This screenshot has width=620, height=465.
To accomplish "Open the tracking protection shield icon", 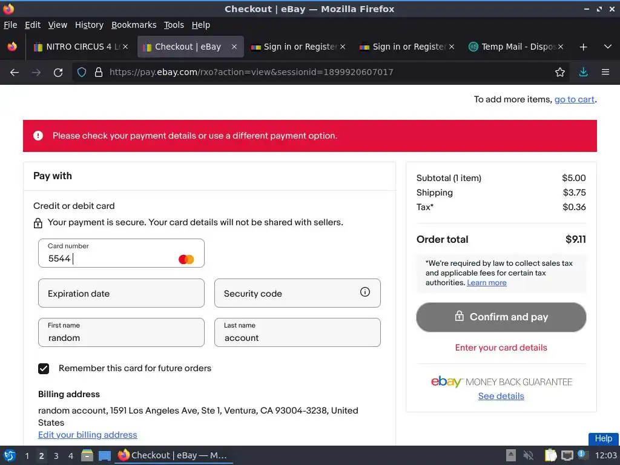I will (82, 72).
